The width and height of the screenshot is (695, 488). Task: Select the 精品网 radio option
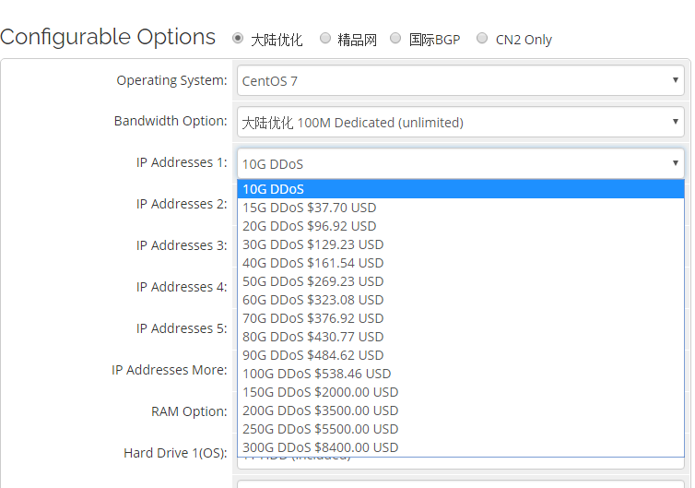tap(325, 39)
